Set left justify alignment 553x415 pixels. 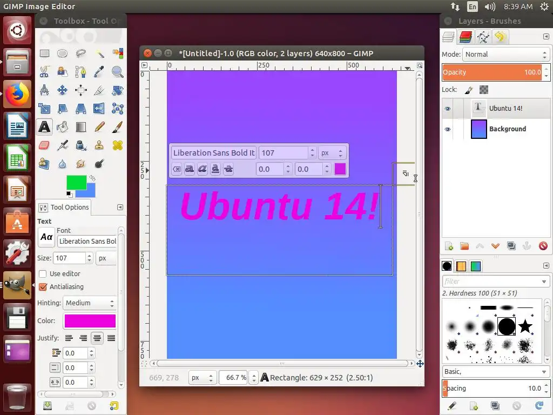point(69,338)
